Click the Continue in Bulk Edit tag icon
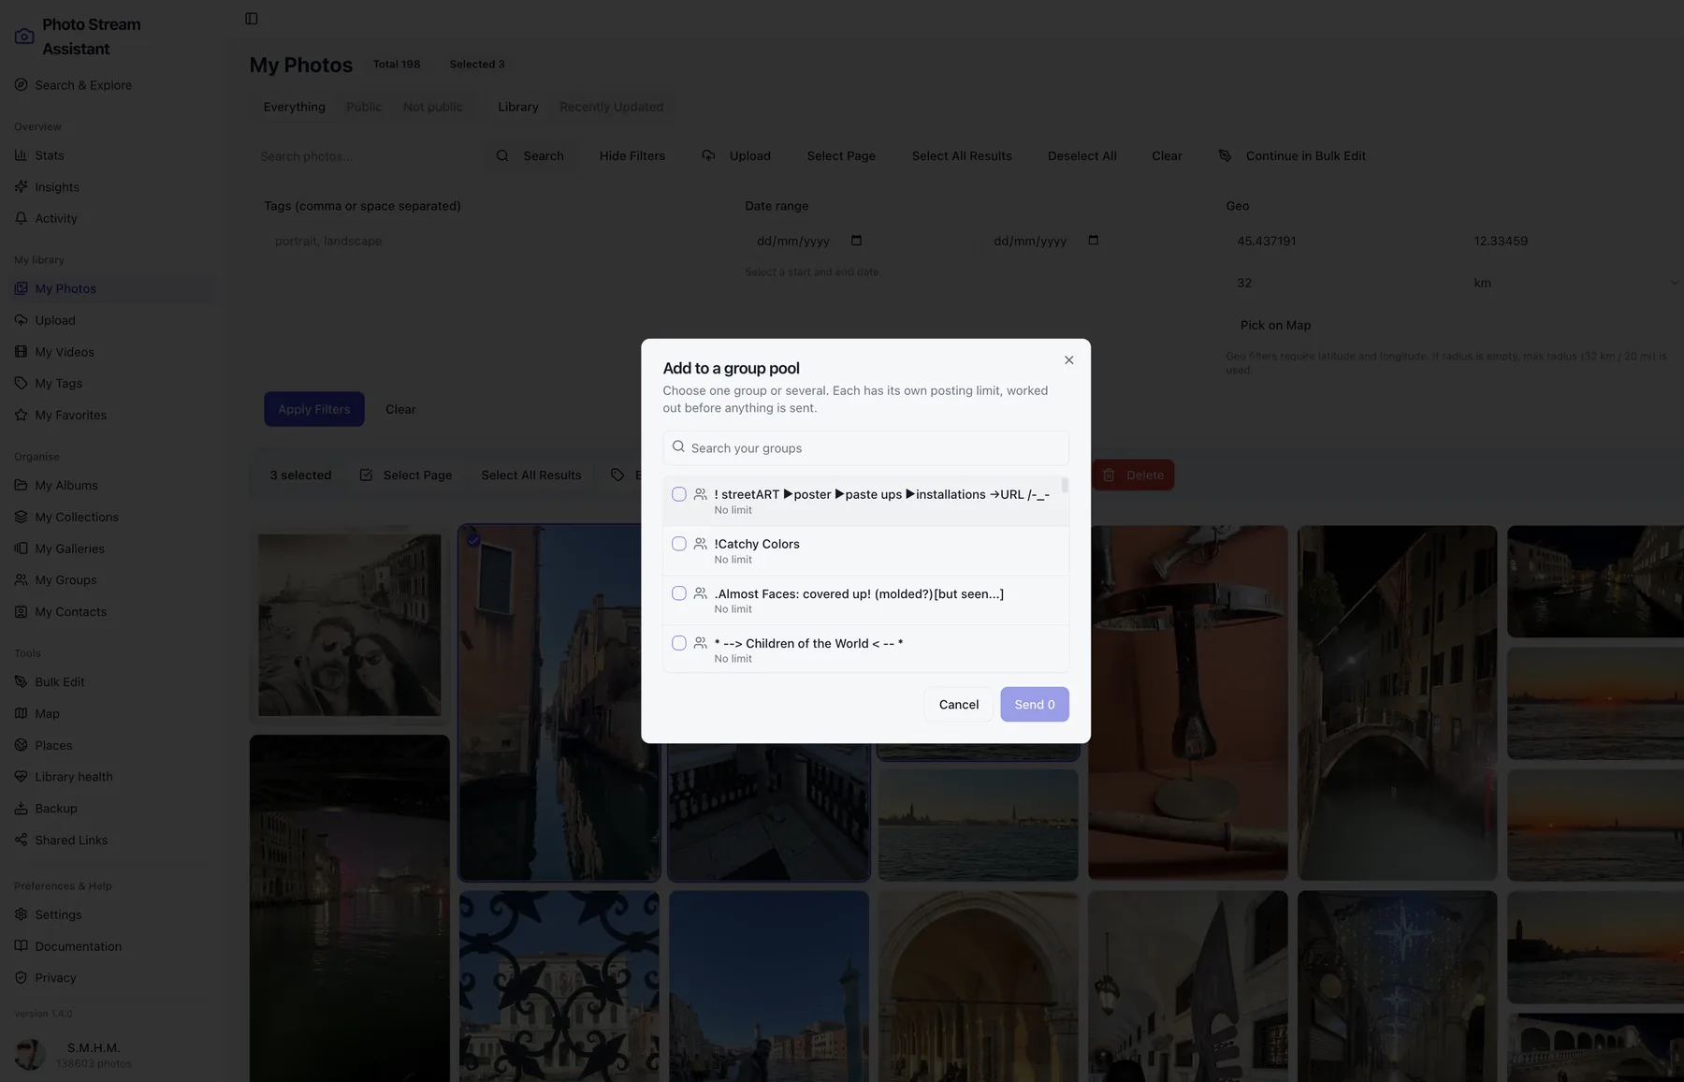The height and width of the screenshot is (1082, 1684). pyautogui.click(x=1225, y=155)
